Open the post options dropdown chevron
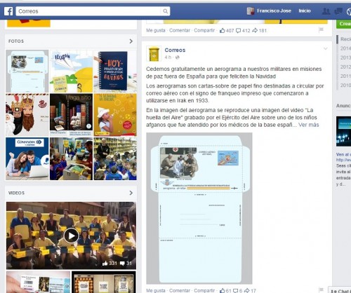This screenshot has height=293, width=351. pos(325,48)
